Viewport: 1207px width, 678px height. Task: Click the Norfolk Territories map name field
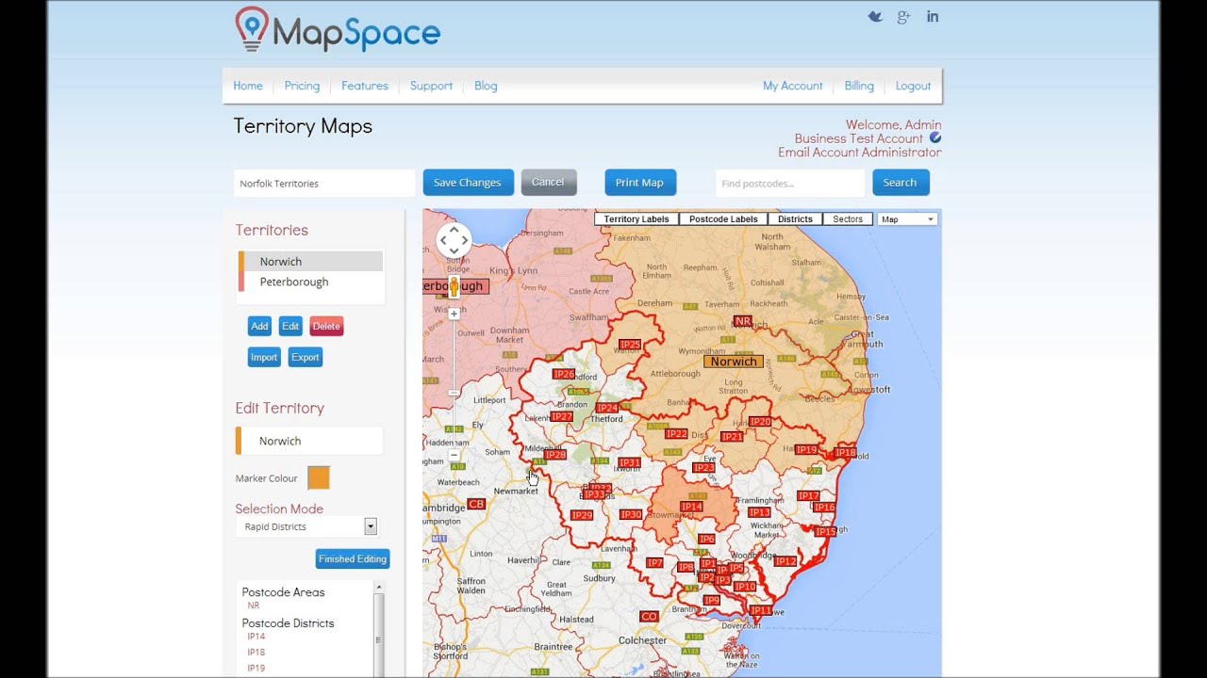324,184
